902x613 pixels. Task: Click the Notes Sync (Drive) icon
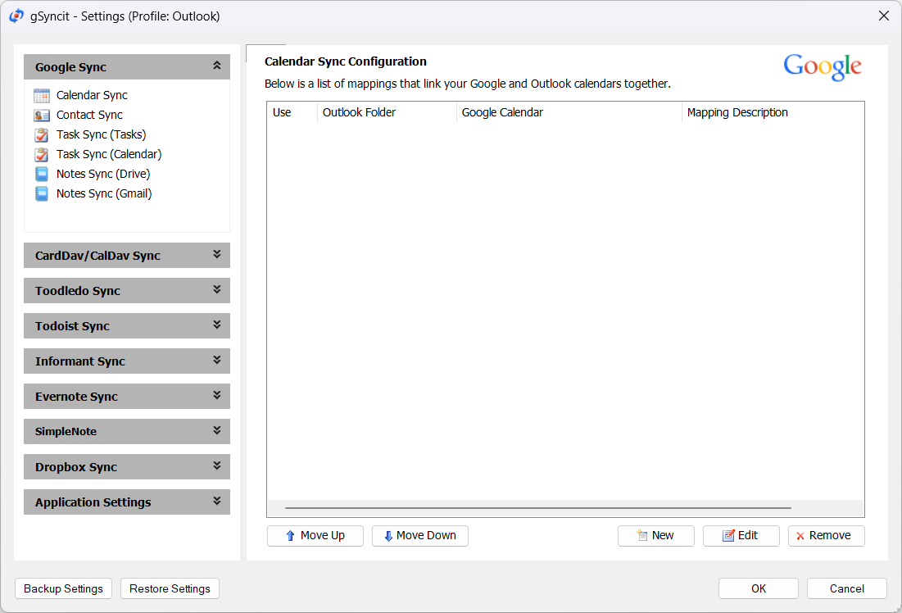point(42,174)
